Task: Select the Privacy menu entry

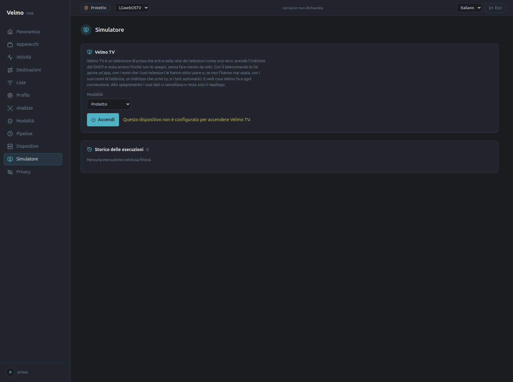Action: pos(33,172)
